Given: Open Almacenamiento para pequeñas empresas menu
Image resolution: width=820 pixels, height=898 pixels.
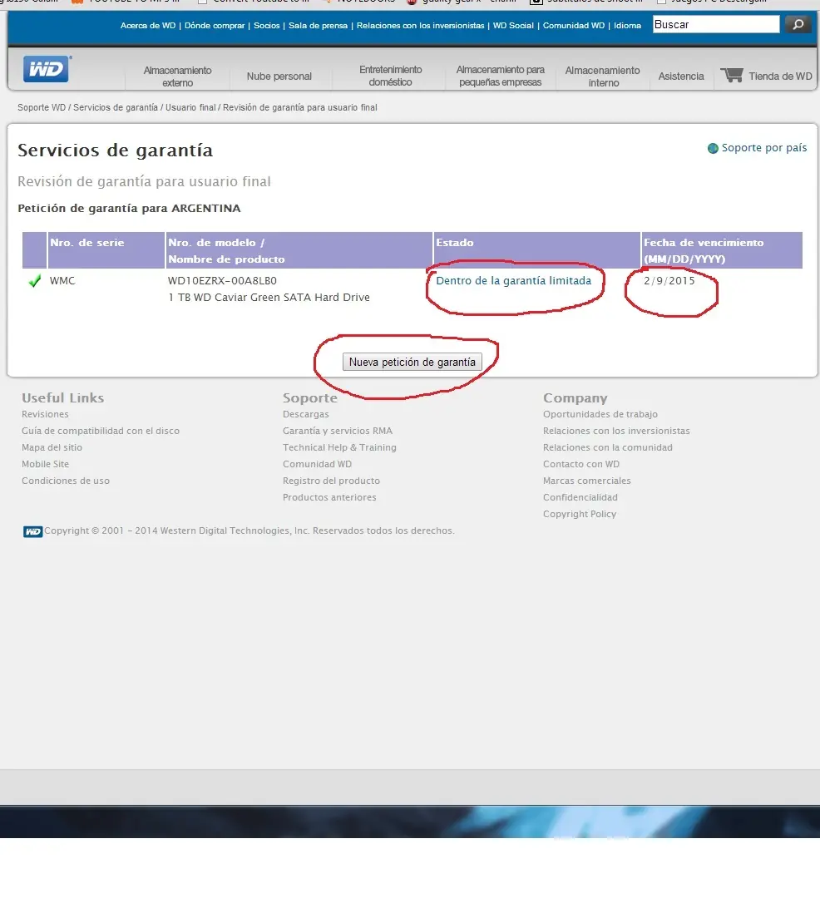Looking at the screenshot, I should 501,76.
